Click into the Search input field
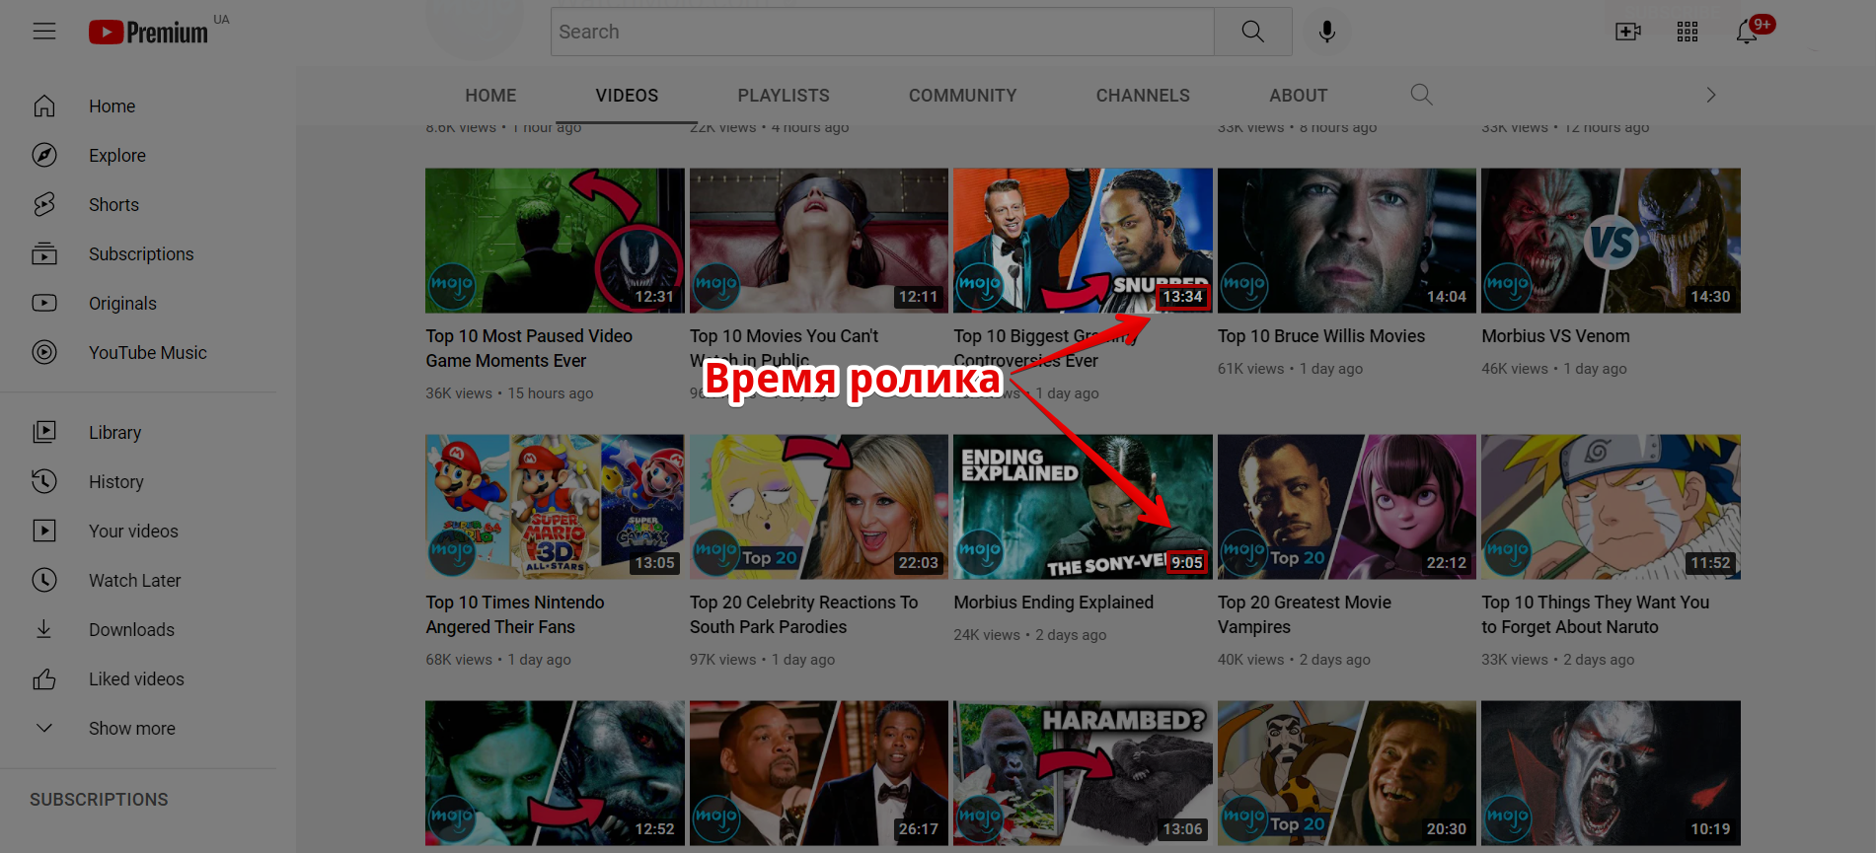The width and height of the screenshot is (1876, 853). (882, 32)
